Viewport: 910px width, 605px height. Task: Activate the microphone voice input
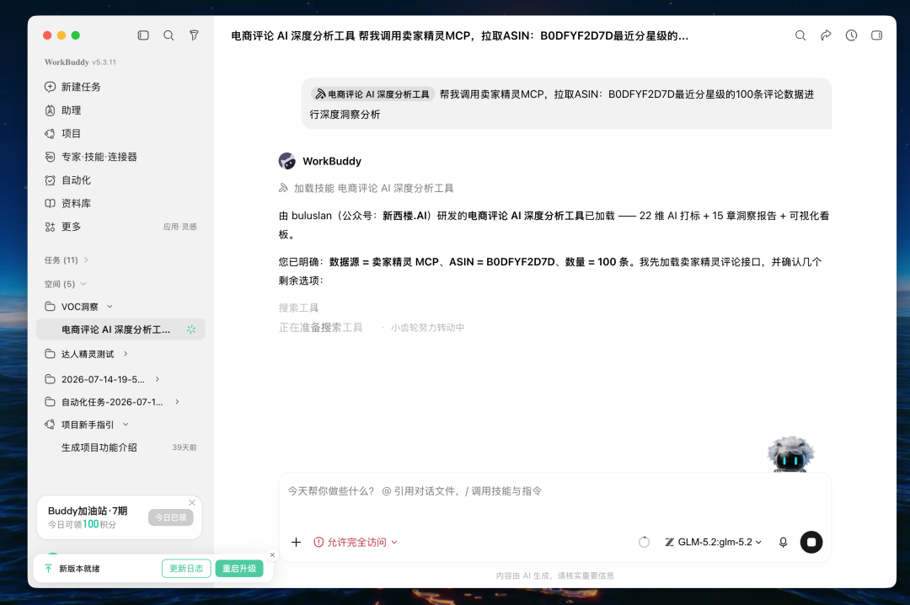783,543
